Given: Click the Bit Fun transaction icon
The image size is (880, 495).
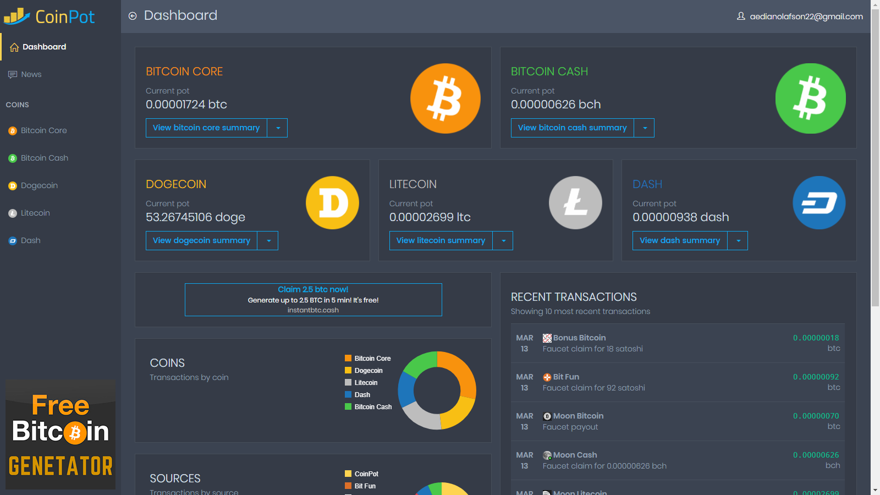Looking at the screenshot, I should (547, 377).
